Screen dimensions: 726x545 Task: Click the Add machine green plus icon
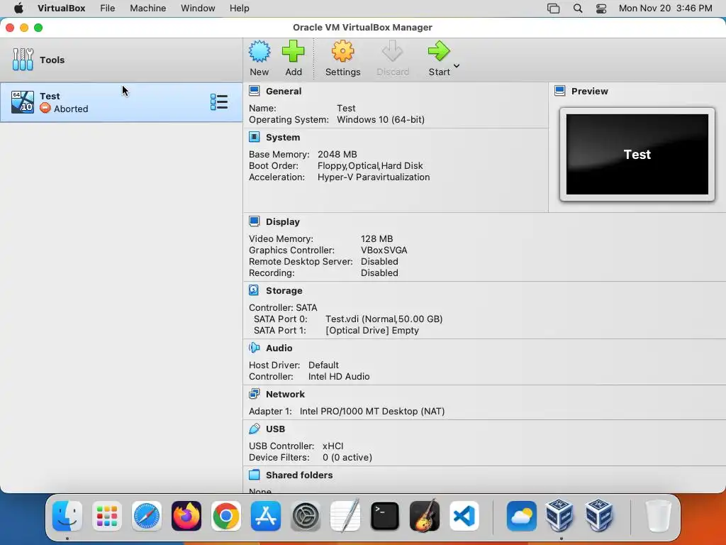pos(293,51)
